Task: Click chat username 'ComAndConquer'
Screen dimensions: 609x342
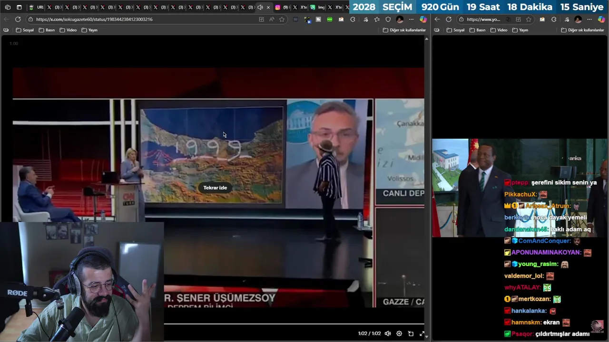Action: [544, 241]
